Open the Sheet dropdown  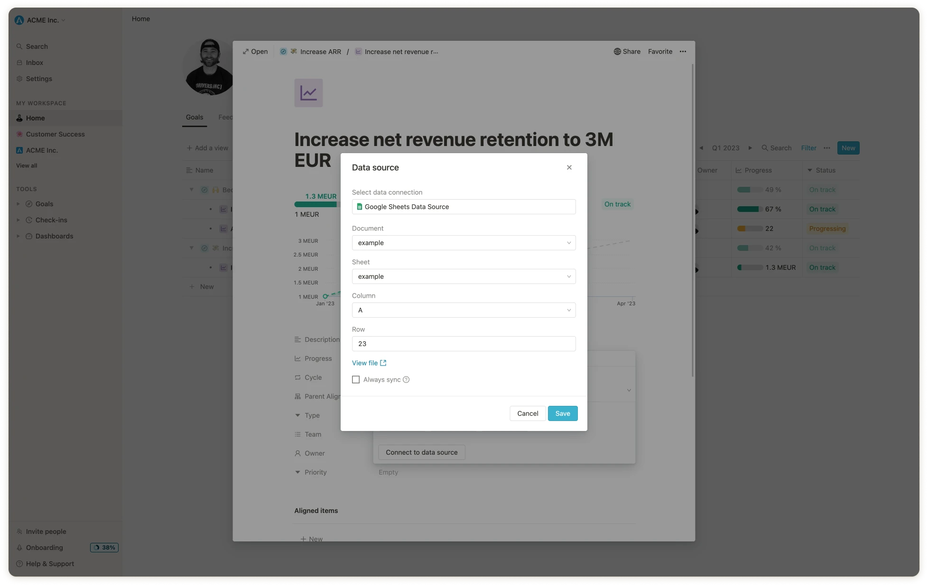pos(464,276)
